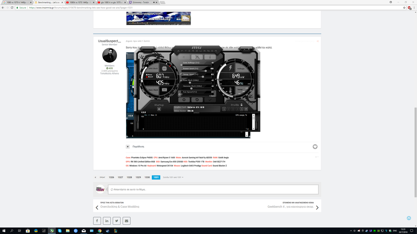Select Afterburner profile slot 3
This screenshot has width=417, height=234.
tap(233, 109)
